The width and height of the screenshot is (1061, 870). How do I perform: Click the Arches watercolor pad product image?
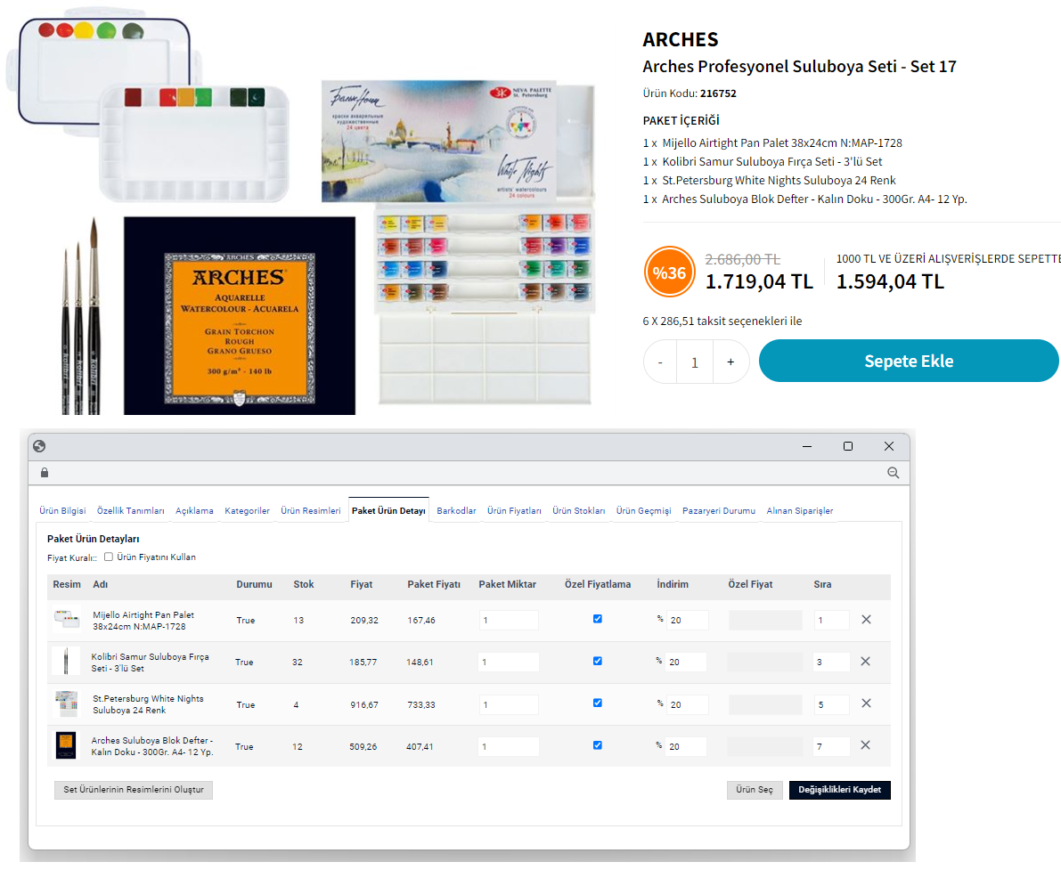click(240, 315)
